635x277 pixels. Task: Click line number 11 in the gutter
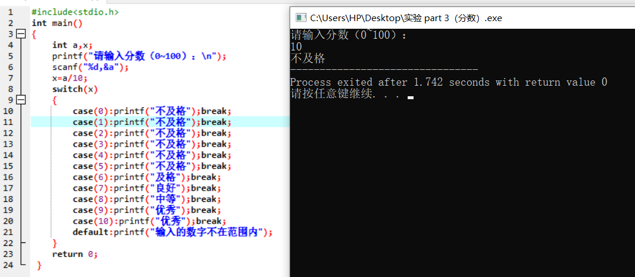coord(8,122)
